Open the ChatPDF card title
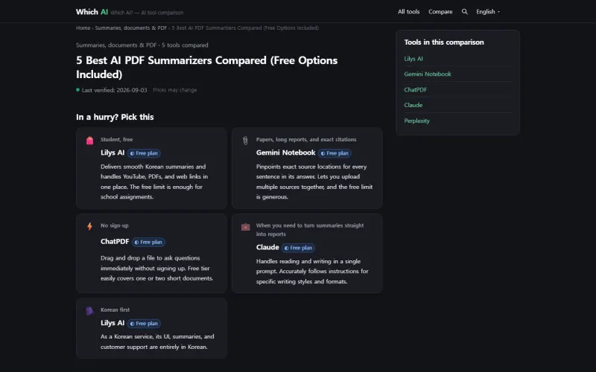596x372 pixels. pyautogui.click(x=115, y=241)
